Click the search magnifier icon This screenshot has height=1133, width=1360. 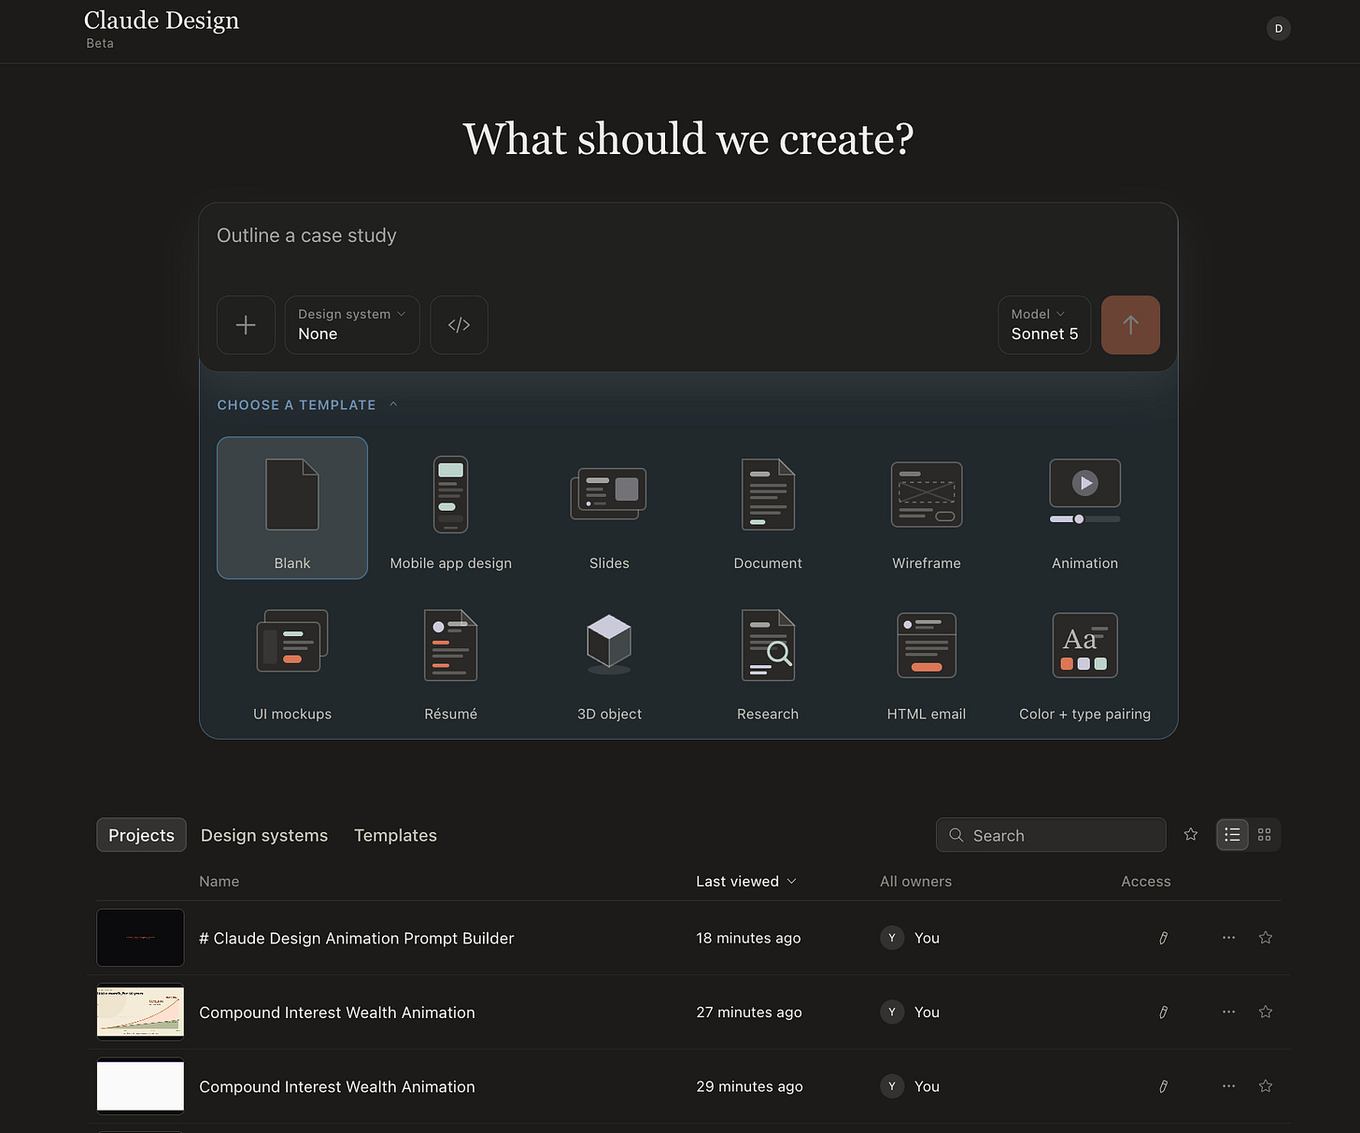tap(956, 835)
